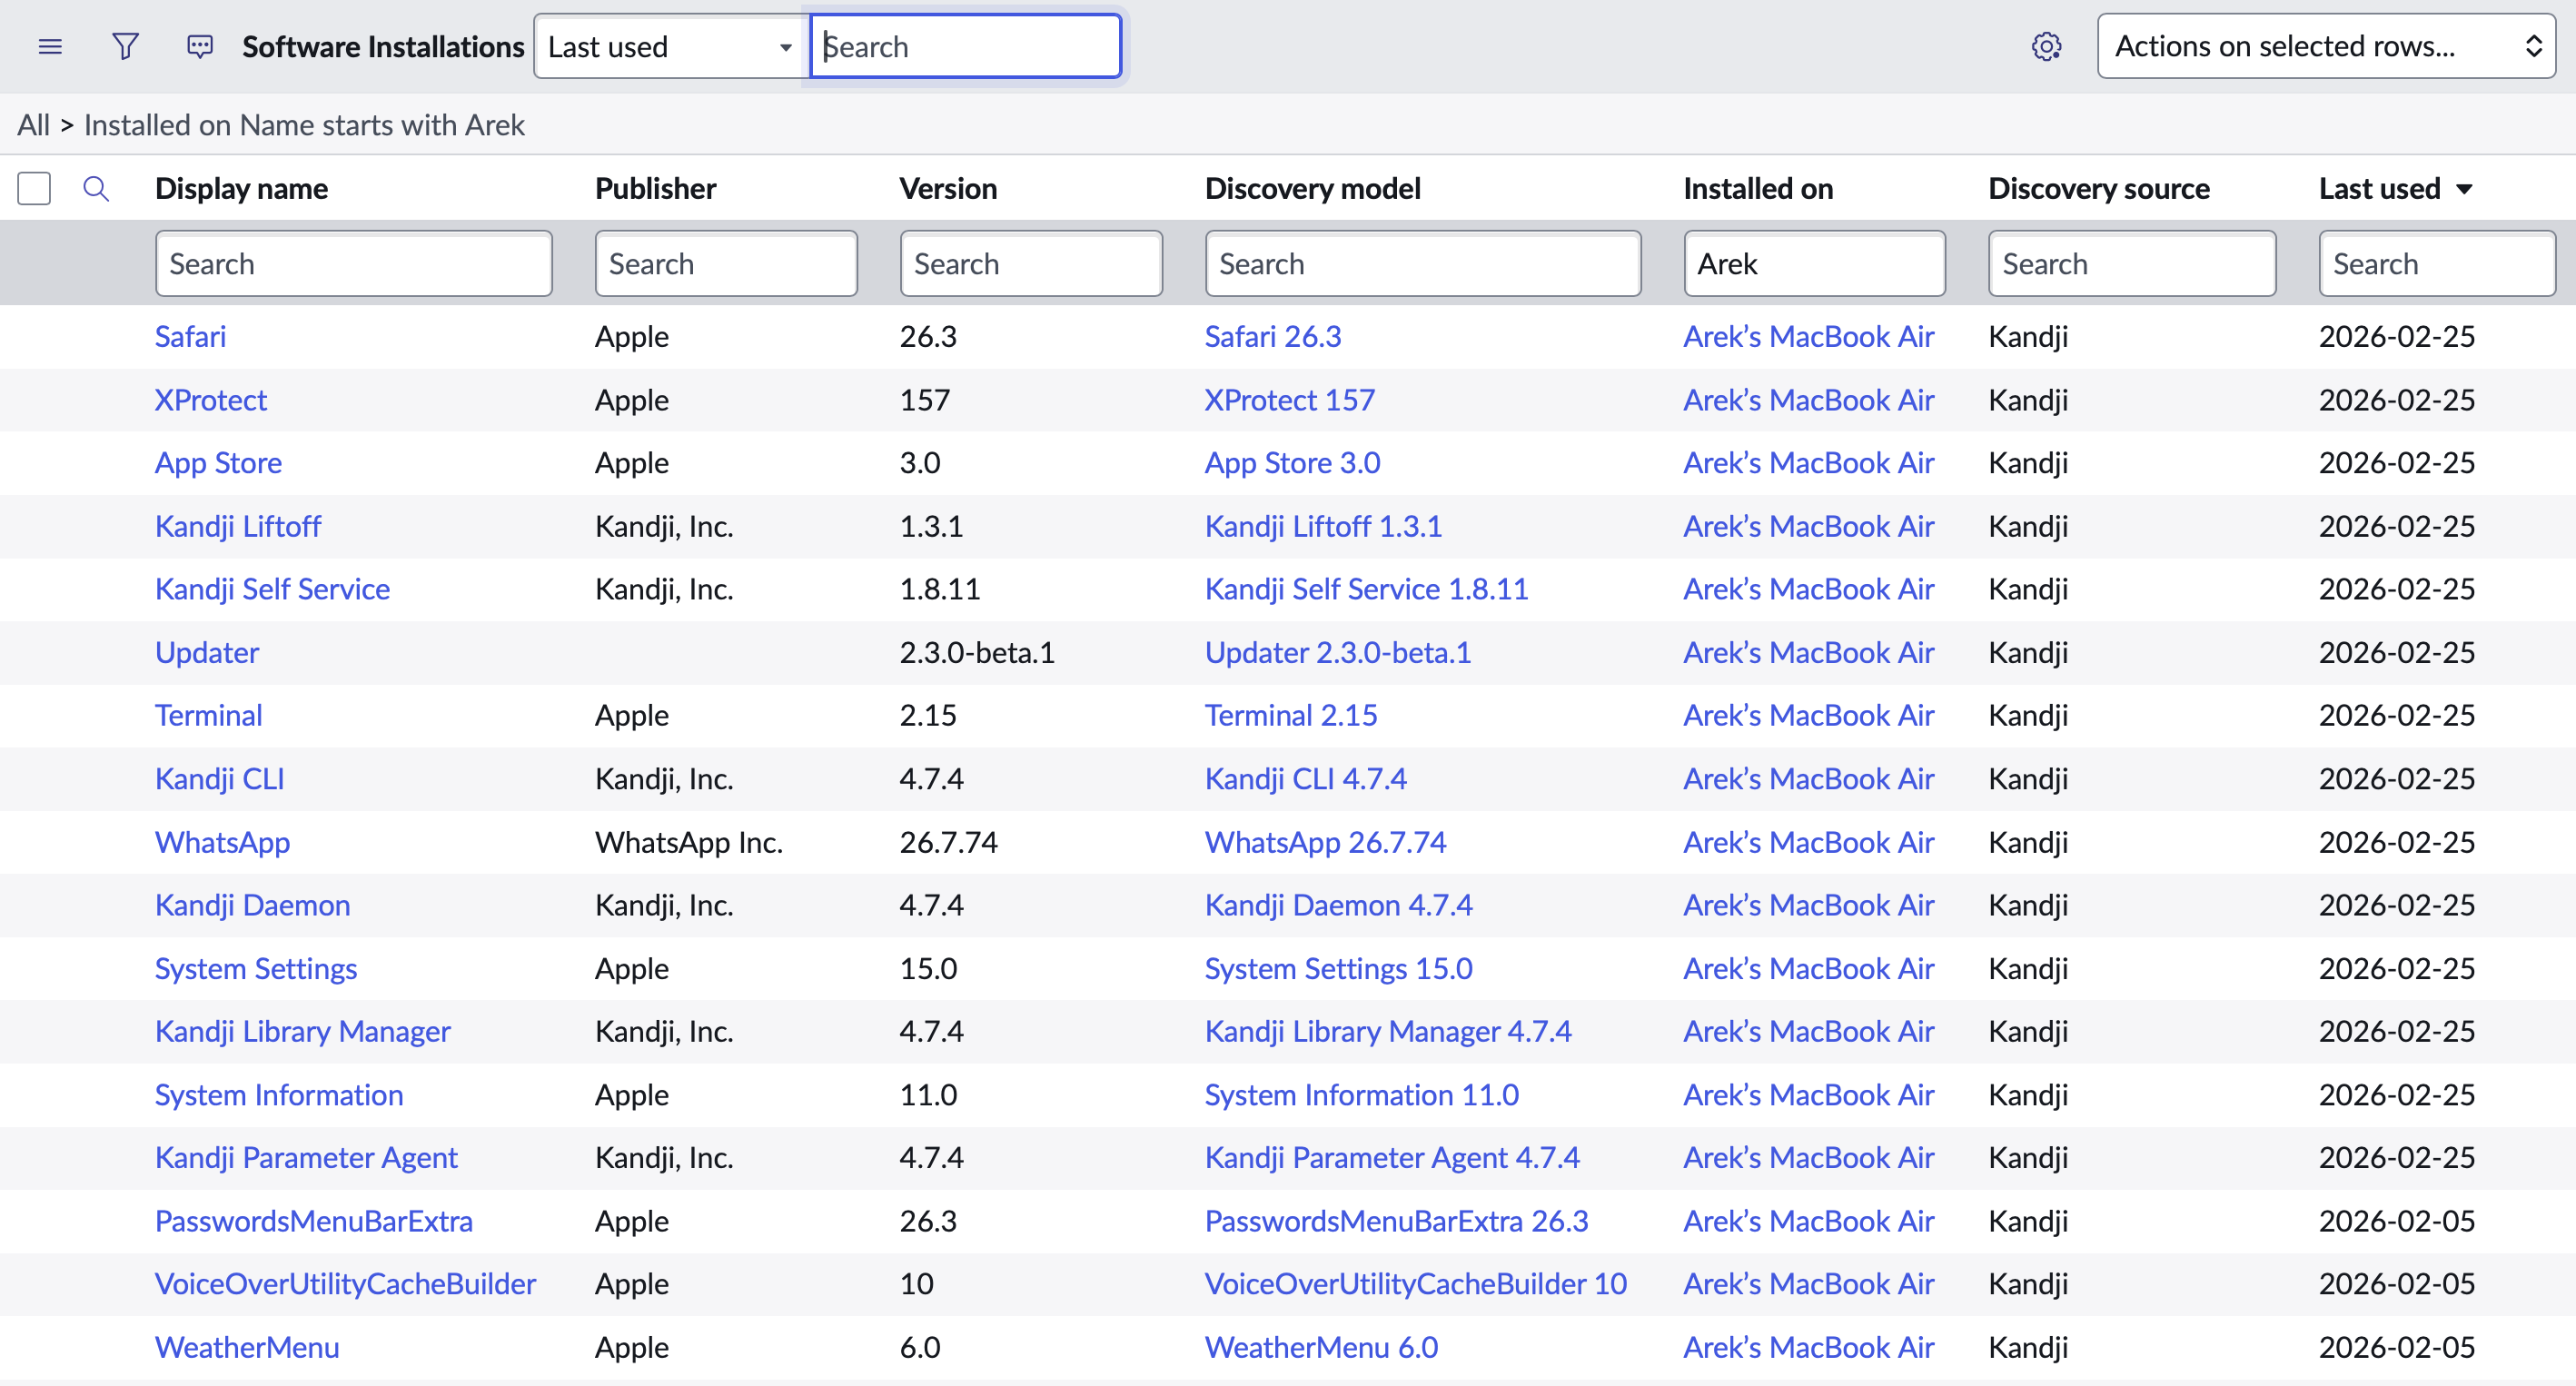
Task: Sort by Discovery source column header
Action: pos(2098,189)
